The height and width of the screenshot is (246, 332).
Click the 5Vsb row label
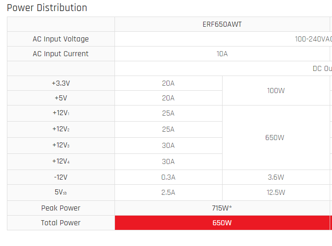tap(61, 193)
